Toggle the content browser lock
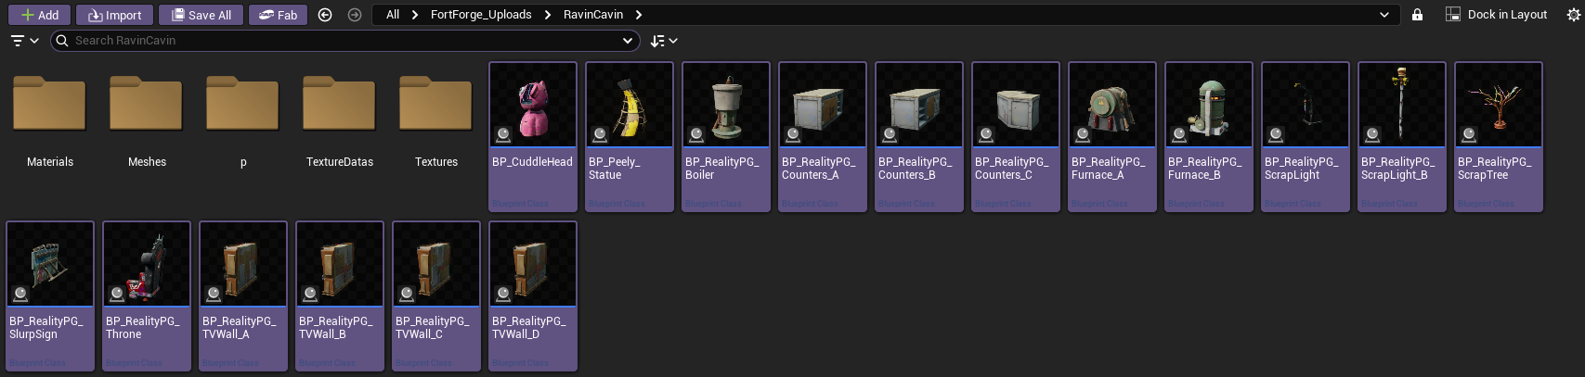Viewport: 1585px width, 377px height. (1417, 15)
